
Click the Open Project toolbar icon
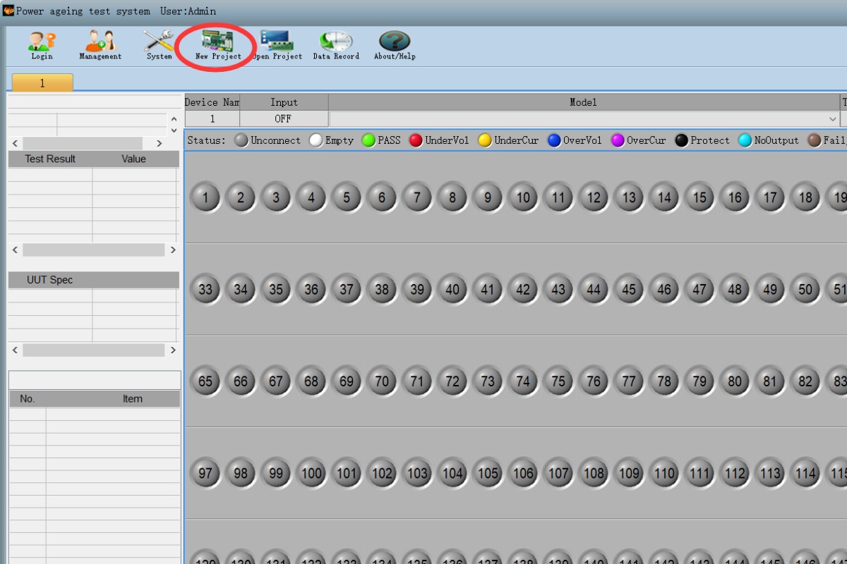pos(277,44)
